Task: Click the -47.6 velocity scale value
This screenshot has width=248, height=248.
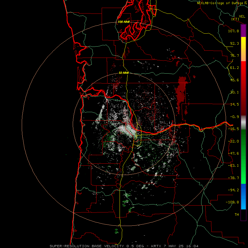Action: tap(233, 153)
